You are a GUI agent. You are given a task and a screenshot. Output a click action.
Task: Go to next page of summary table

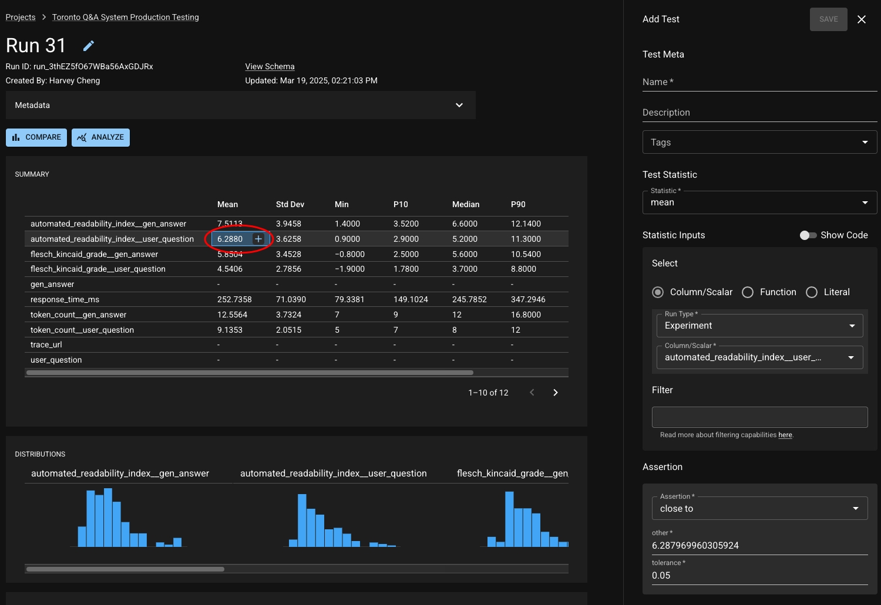click(x=555, y=393)
